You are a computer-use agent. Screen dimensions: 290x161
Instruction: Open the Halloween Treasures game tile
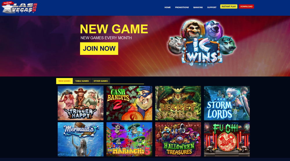[178, 139]
